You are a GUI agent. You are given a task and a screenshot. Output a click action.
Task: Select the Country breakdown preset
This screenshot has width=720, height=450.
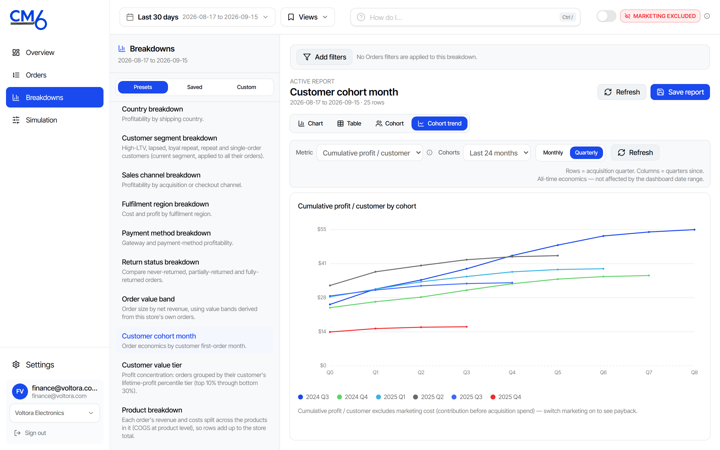pos(194,114)
